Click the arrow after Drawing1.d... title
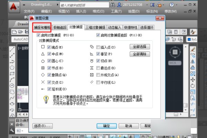 [x=58, y=4]
